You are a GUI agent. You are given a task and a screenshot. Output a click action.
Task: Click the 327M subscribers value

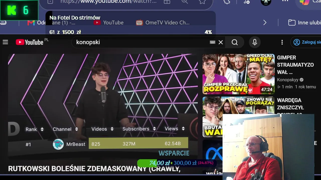click(x=129, y=144)
